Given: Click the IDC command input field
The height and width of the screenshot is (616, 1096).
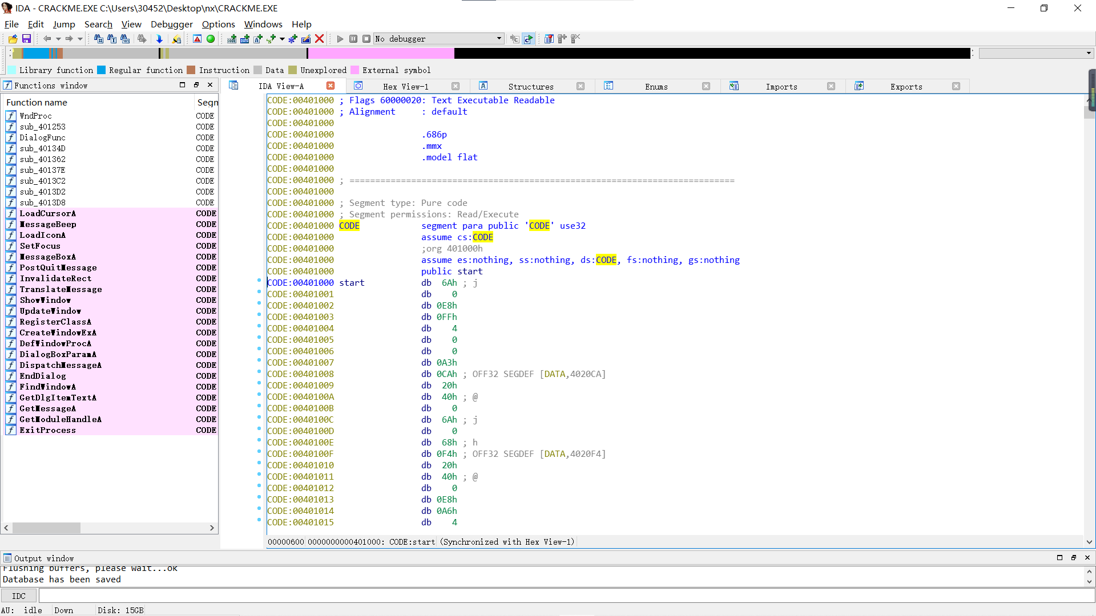Looking at the screenshot, I should coord(566,596).
